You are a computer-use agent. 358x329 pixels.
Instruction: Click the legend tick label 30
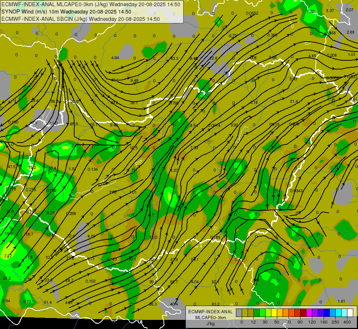[265, 322]
